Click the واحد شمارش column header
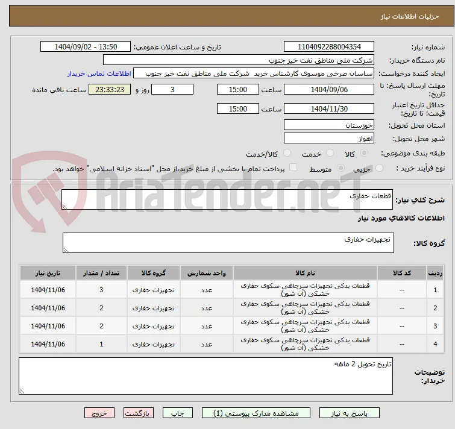The width and height of the screenshot is (455, 429). tap(207, 273)
